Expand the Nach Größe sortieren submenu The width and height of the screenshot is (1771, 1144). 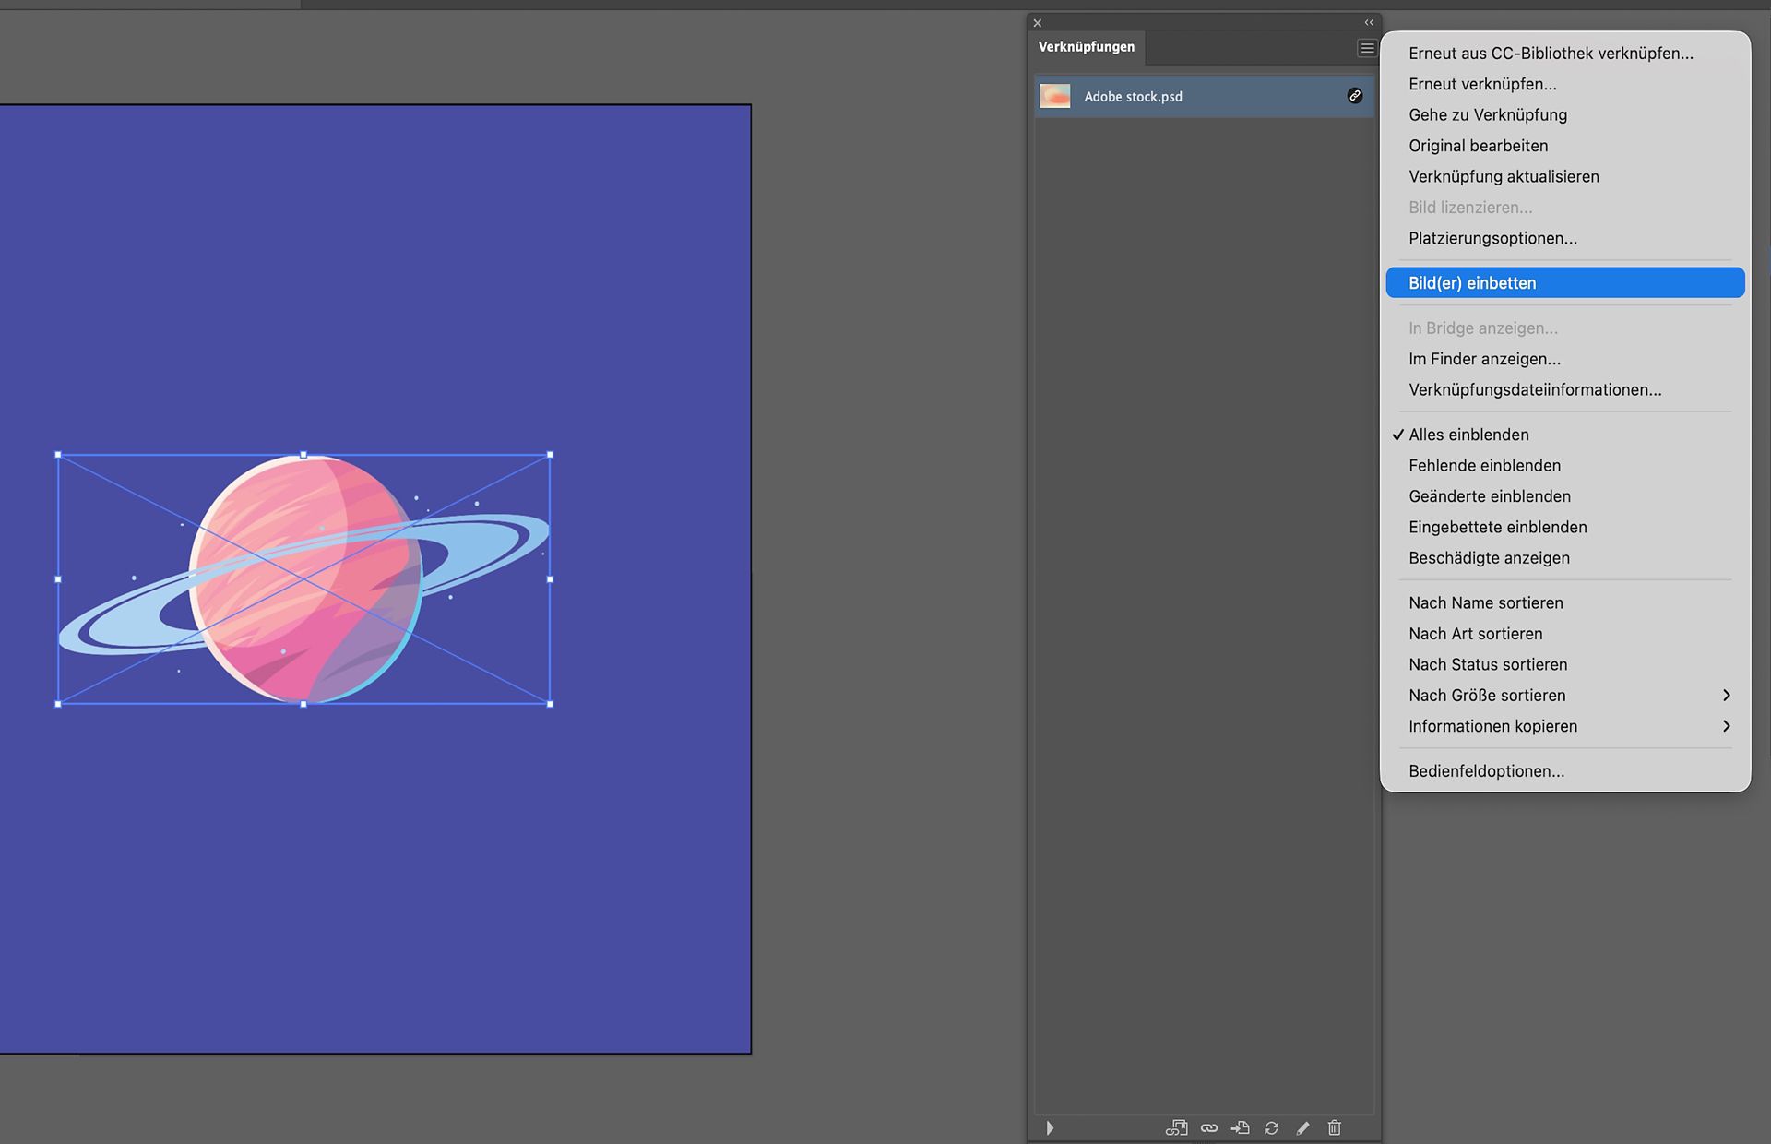1565,696
